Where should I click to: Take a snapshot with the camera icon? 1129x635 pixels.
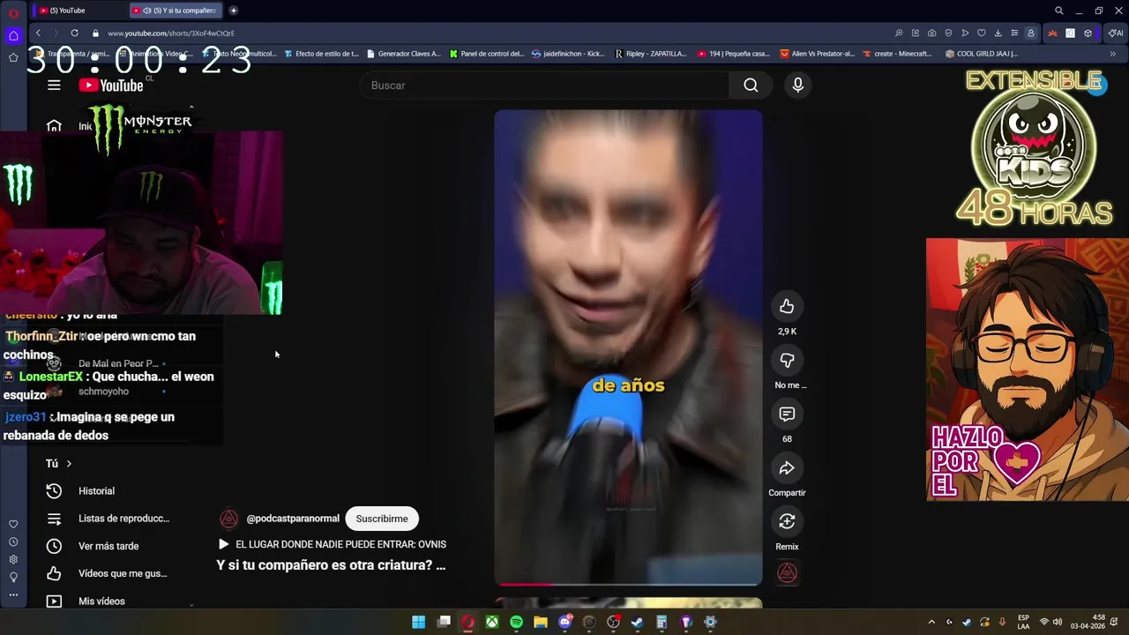click(931, 33)
